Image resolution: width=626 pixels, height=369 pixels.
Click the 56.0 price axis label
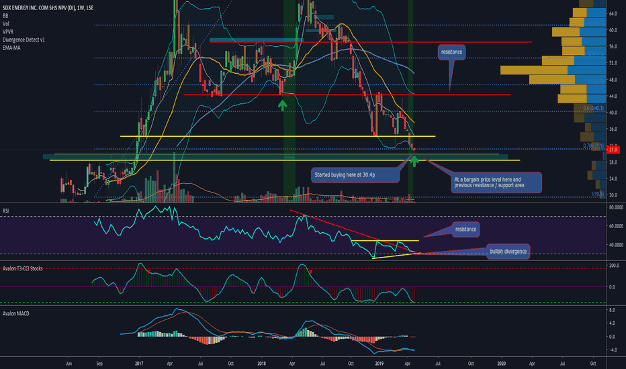point(613,47)
